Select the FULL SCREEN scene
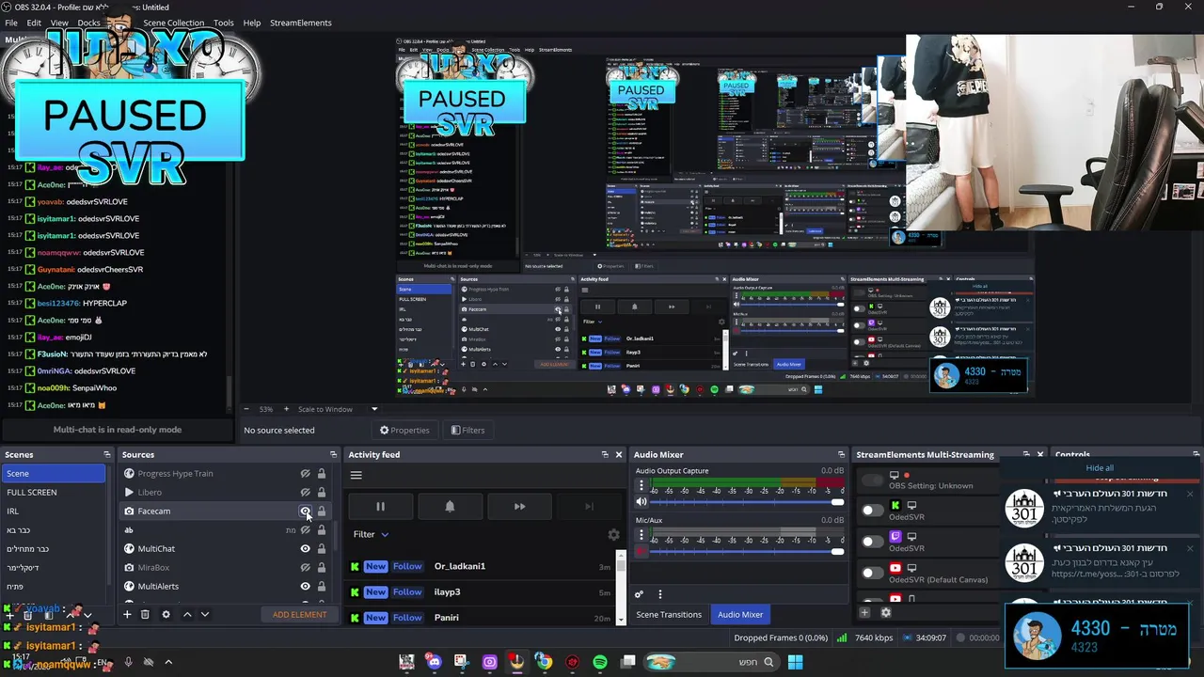 (x=54, y=492)
